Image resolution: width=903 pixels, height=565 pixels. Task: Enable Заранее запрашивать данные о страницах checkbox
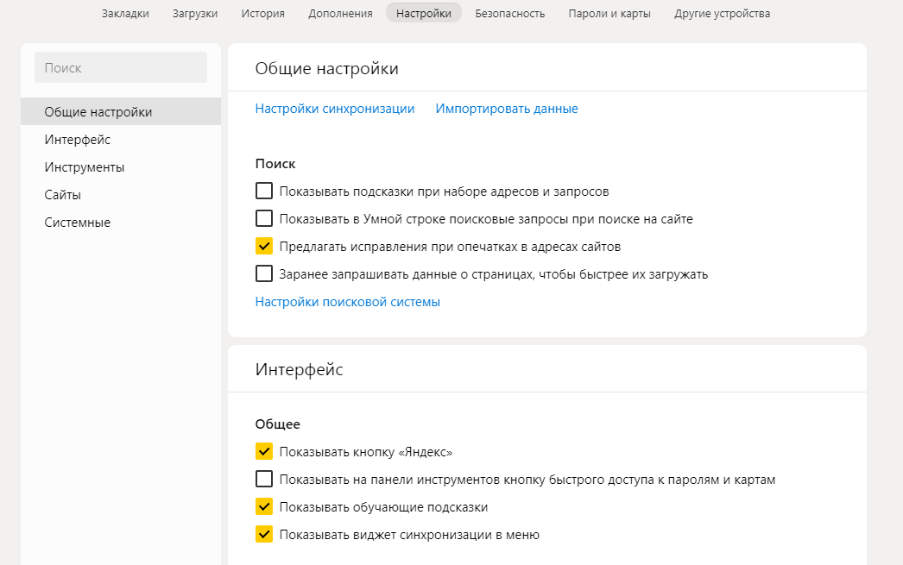coord(264,274)
